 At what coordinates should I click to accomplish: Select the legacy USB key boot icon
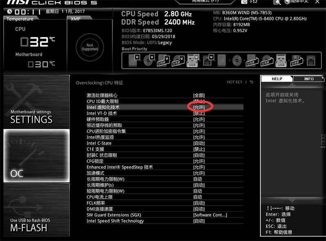pyautogui.click(x=281, y=61)
